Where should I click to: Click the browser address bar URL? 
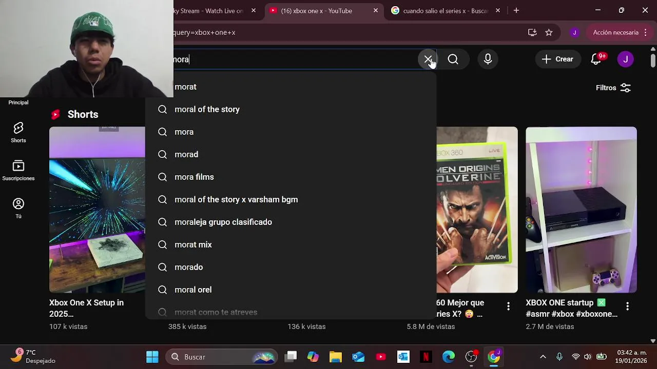[x=349, y=32]
